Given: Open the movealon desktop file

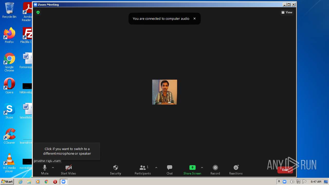Looking at the screenshot, I should pyautogui.click(x=26, y=163).
